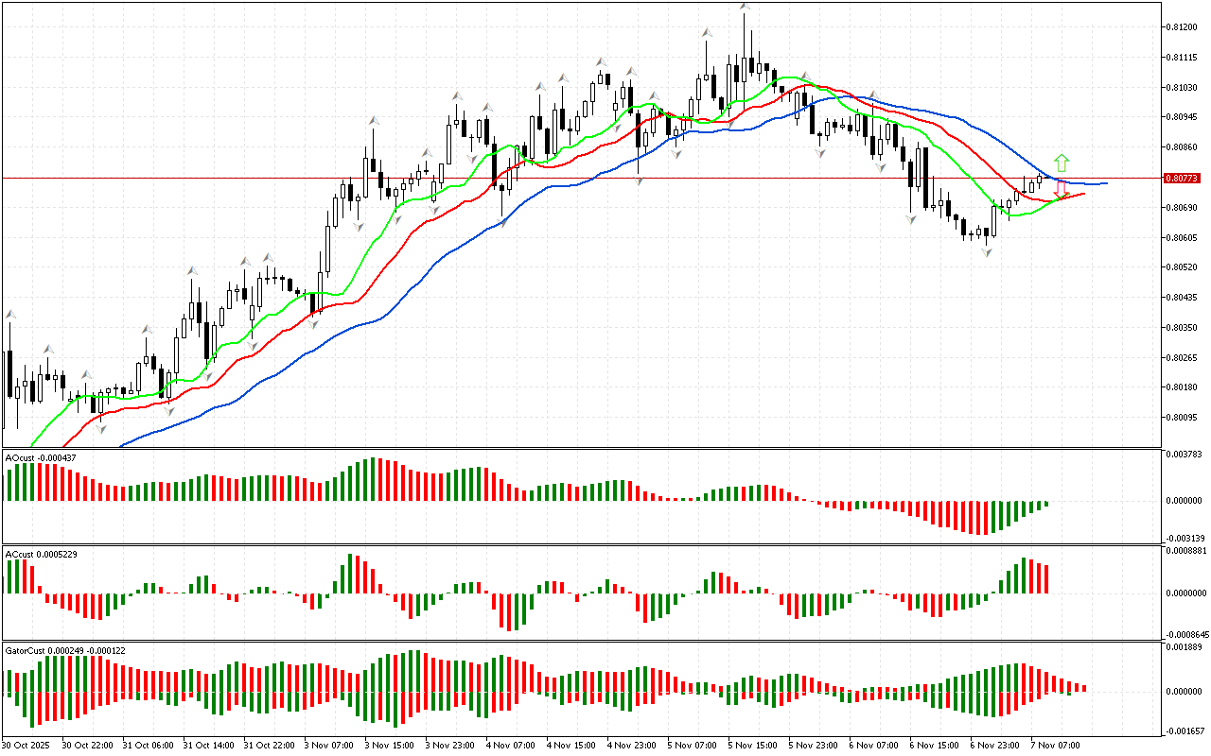1211x756 pixels.
Task: Click the red horizontal bid price line
Action: coord(568,178)
